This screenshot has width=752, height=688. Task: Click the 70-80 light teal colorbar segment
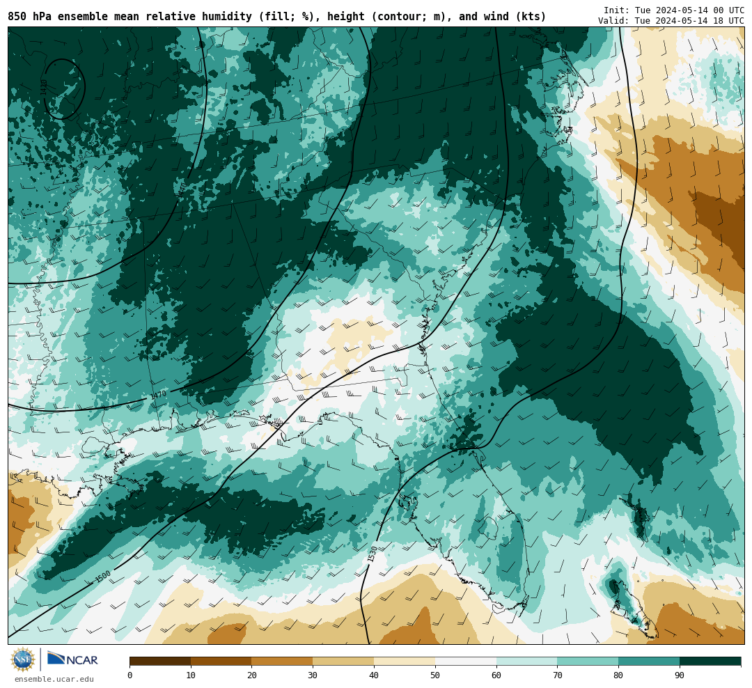[588, 662]
